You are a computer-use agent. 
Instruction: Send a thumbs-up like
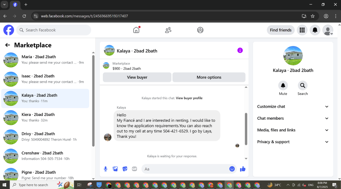click(x=243, y=169)
